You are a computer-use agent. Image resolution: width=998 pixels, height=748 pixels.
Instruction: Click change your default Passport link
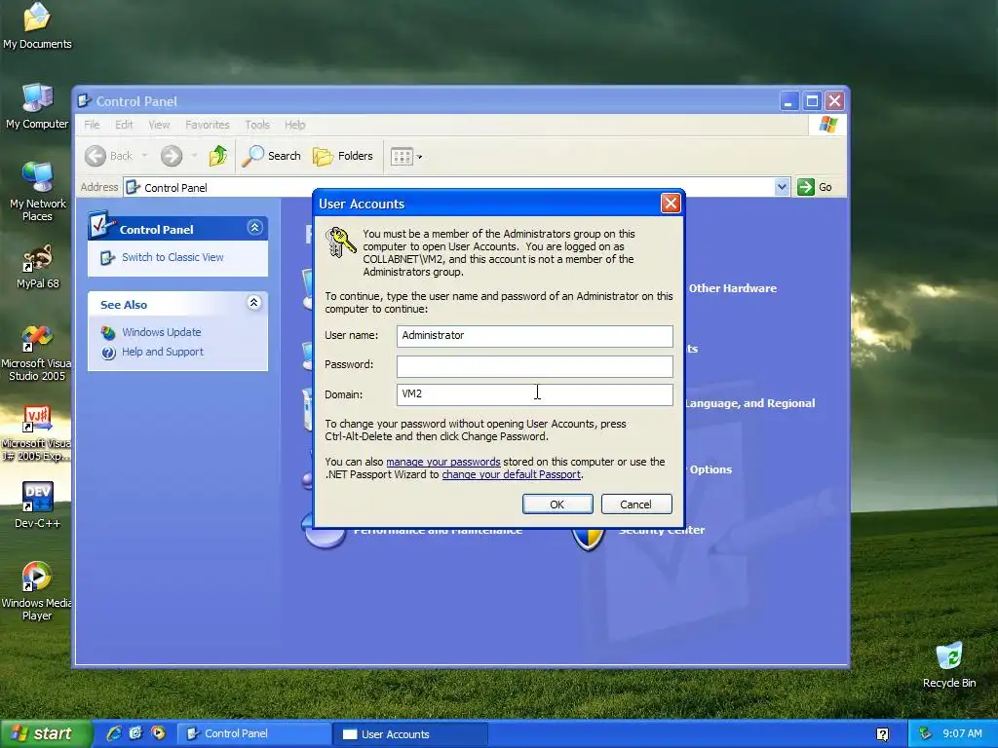tap(511, 474)
